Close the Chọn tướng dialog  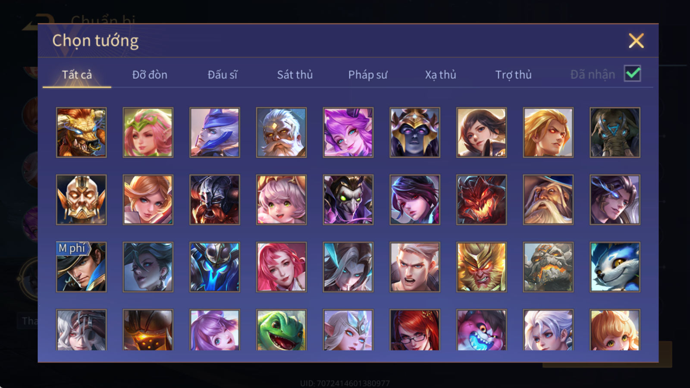pos(636,41)
